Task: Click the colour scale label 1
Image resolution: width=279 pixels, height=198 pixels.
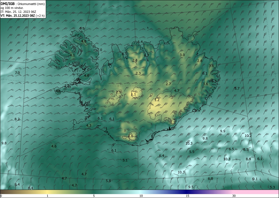Action: [47, 196]
